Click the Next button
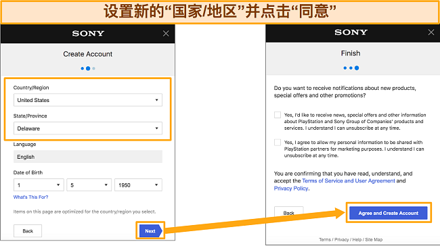The image size is (440, 246). (x=151, y=231)
